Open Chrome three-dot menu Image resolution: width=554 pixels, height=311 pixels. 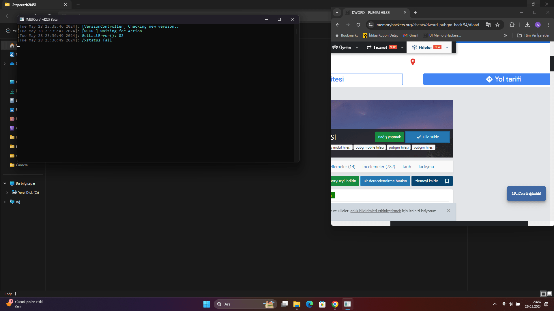548,25
